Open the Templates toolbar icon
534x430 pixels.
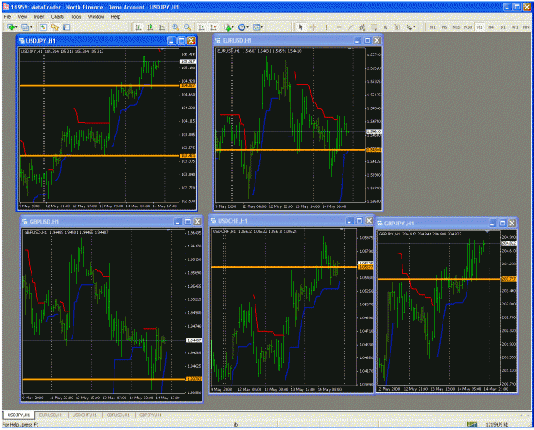point(256,27)
